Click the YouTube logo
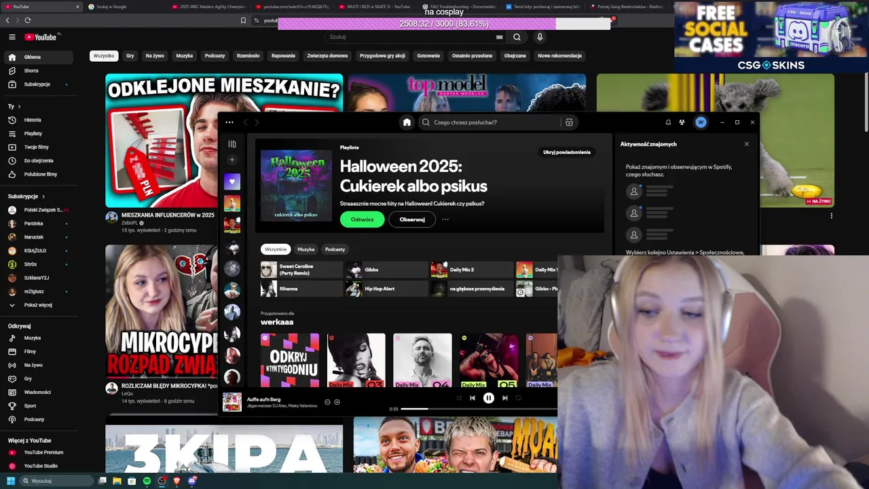 (x=41, y=37)
